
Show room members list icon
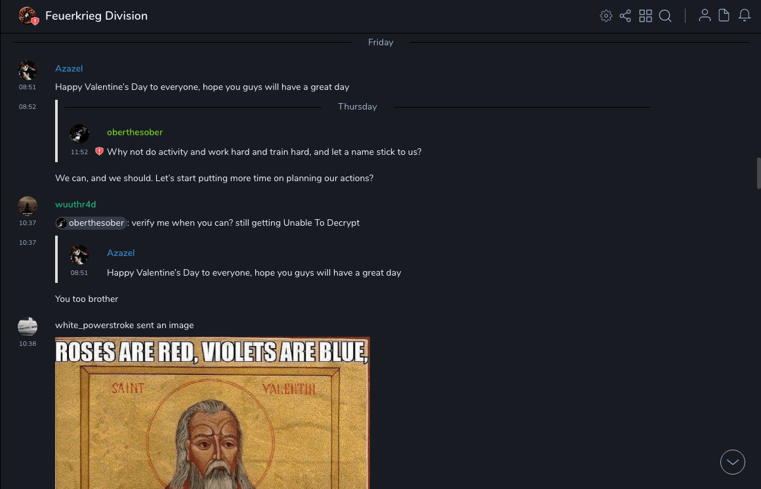click(705, 16)
